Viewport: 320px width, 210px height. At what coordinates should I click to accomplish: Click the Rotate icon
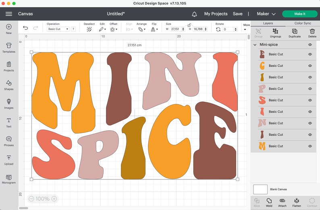(x=218, y=29)
